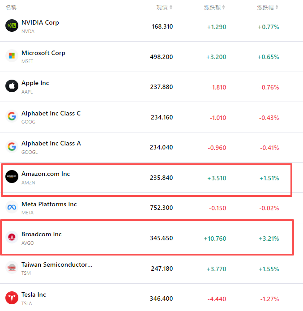This screenshot has width=303, height=311.
Task: Sort by 現價 column sort arrows
Action: pyautogui.click(x=171, y=7)
